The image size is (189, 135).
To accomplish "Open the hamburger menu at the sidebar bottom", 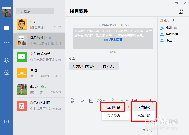I will coord(6,130).
